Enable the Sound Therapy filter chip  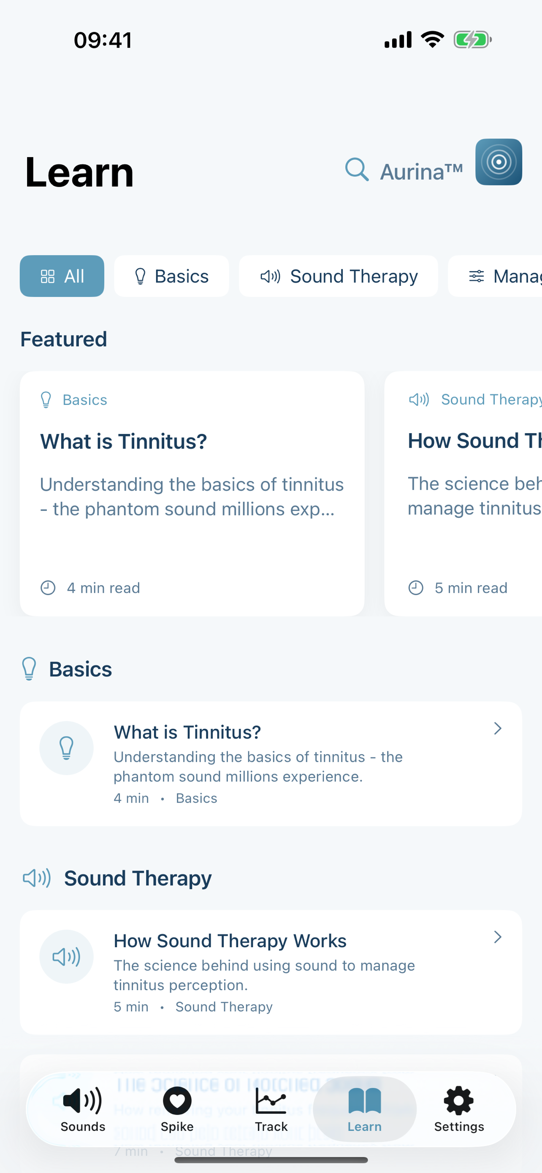(338, 276)
